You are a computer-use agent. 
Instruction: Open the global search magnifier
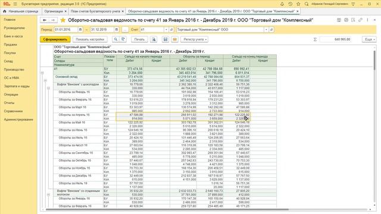click(307, 4)
